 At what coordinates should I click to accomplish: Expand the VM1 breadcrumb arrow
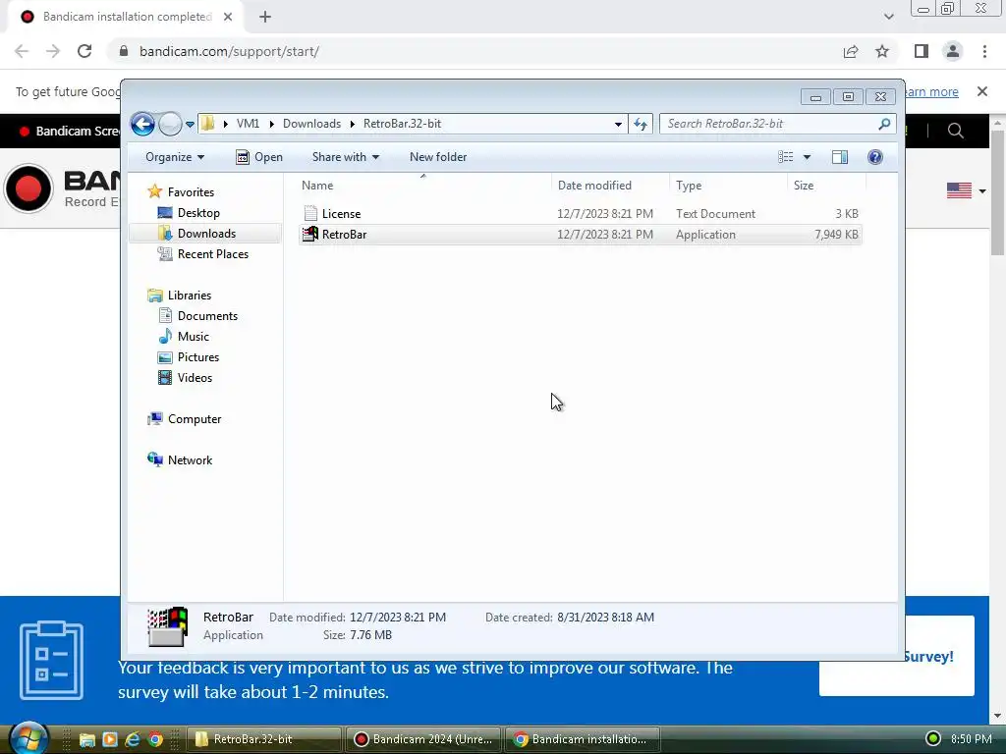pos(272,124)
